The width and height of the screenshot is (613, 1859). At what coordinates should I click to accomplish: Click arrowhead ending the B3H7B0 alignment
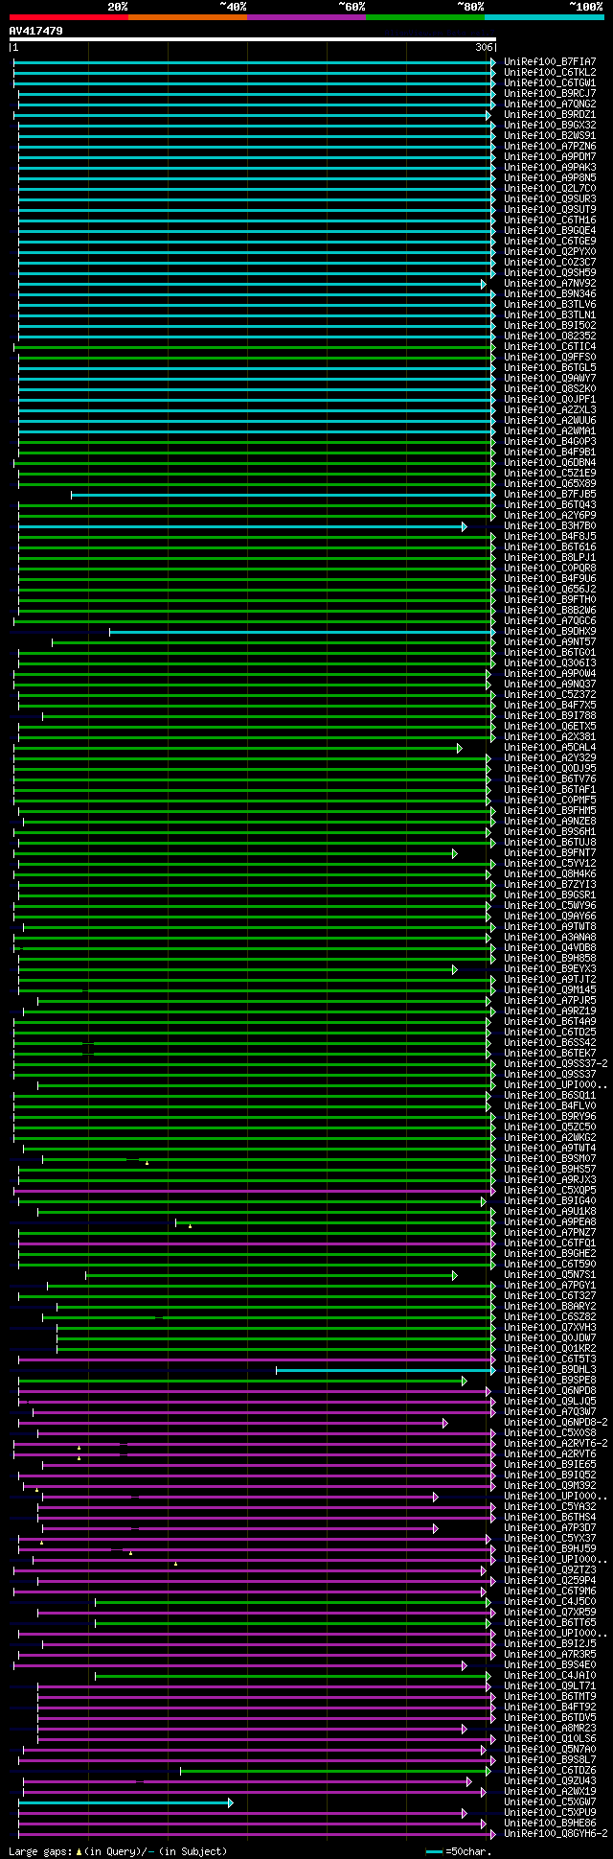[x=465, y=526]
